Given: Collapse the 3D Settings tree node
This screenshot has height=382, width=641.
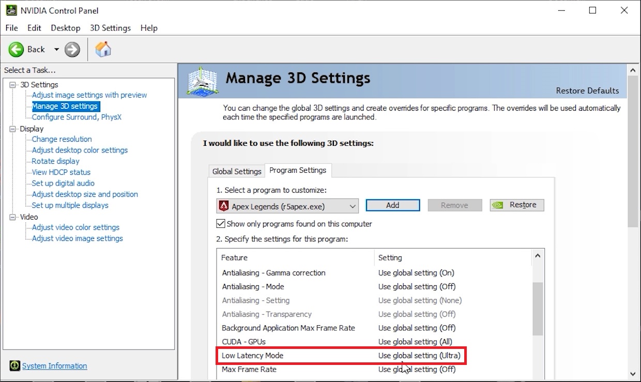Looking at the screenshot, I should 13,85.
